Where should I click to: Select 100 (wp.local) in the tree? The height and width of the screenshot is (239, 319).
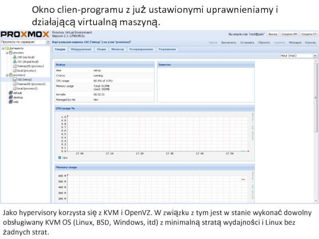point(26,57)
